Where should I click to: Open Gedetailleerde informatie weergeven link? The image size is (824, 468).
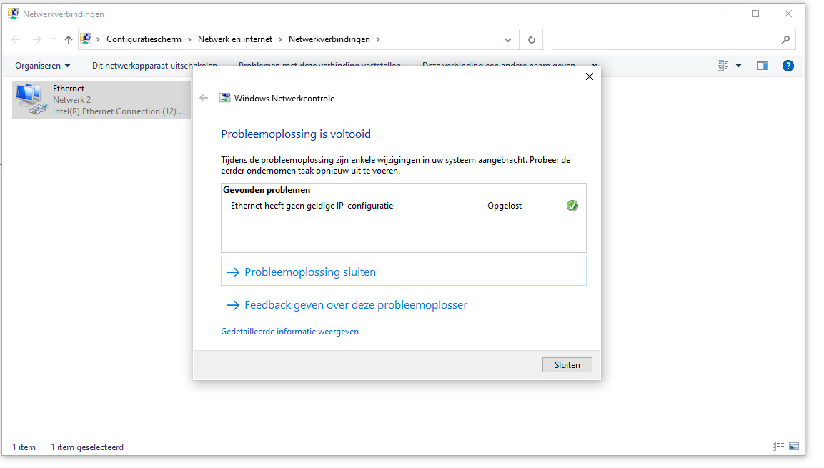tap(289, 332)
